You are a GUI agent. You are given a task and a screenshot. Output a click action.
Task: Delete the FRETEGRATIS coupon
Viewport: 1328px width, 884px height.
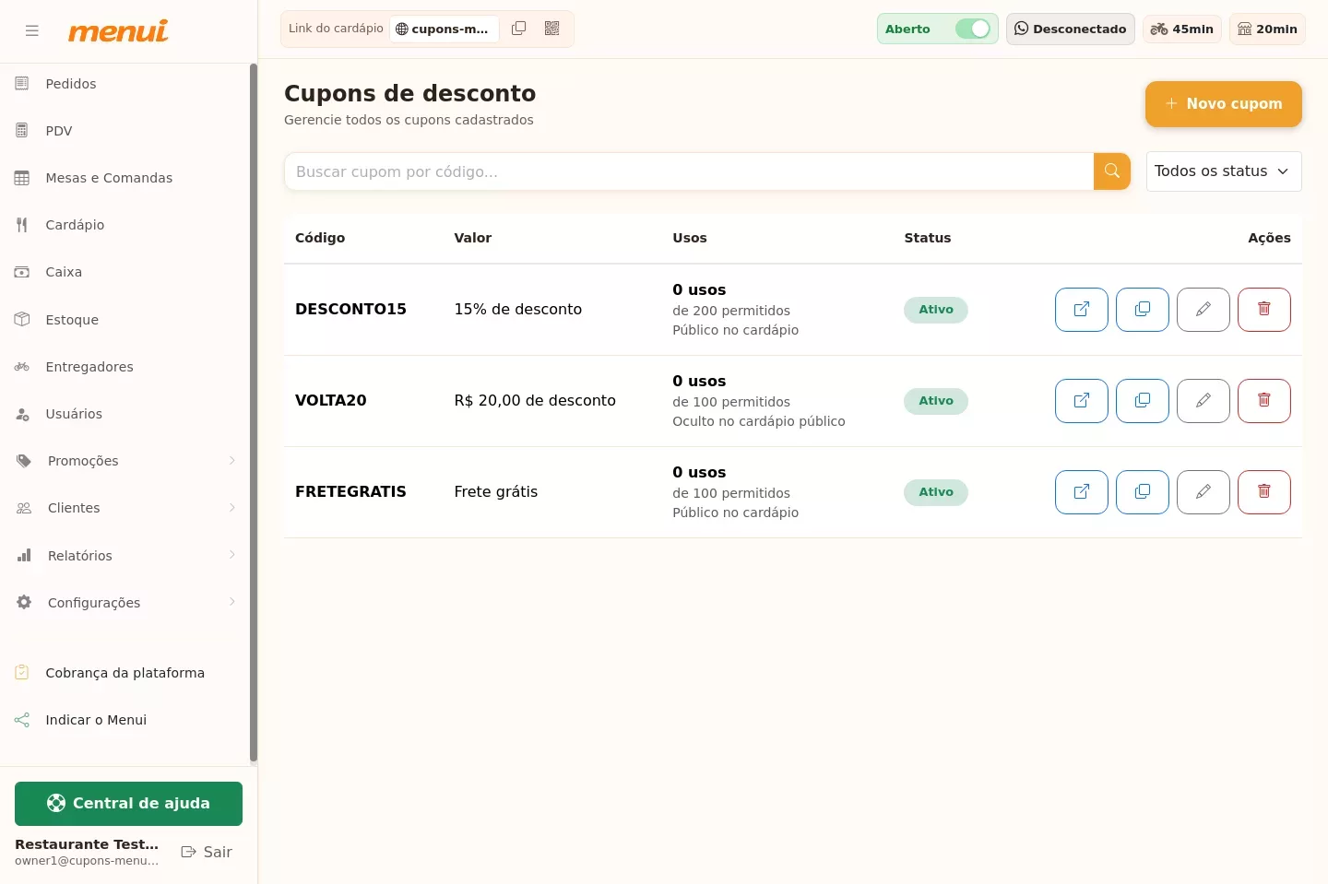tap(1264, 492)
